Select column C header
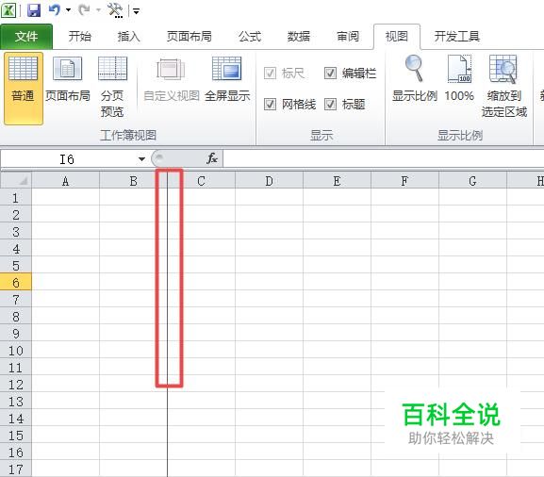Viewport: 544px width, 477px height. [201, 181]
